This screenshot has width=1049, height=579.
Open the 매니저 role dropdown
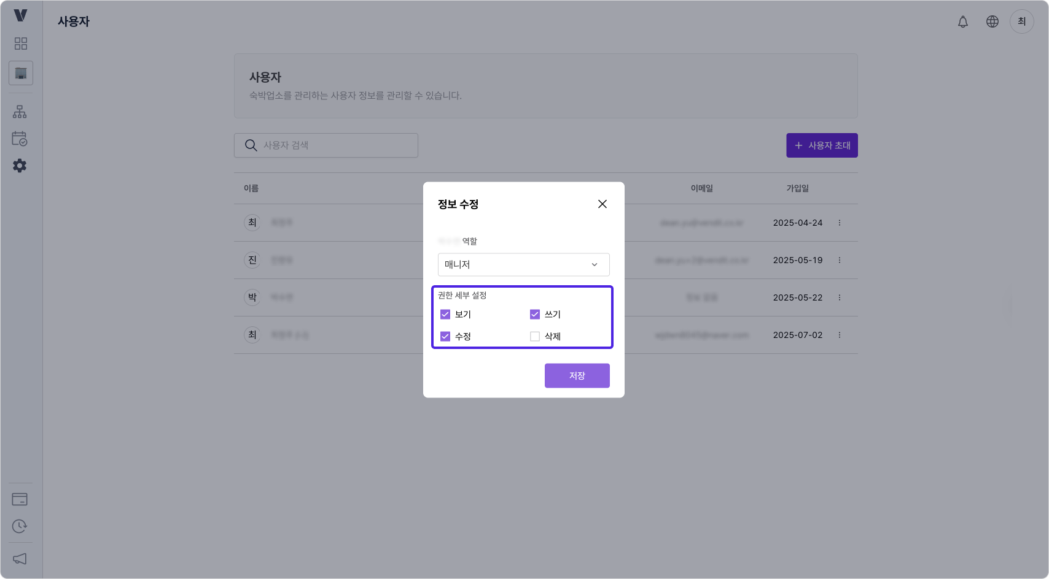coord(523,264)
